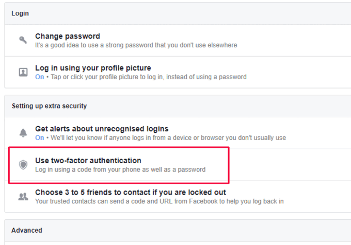Click the profile picture login icon
Image resolution: width=351 pixels, height=245 pixels.
[23, 72]
